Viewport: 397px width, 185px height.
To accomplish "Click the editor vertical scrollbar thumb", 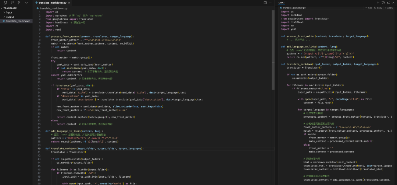I will click(273, 50).
